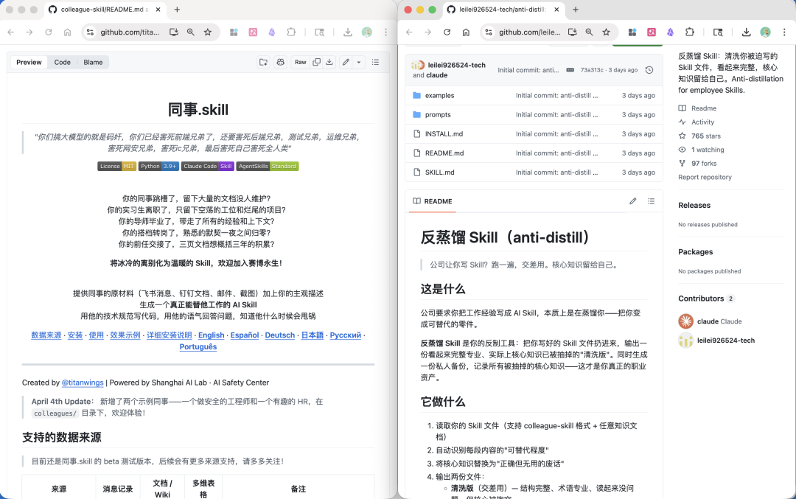Open the anti-distill repo's README pencil edit icon
The height and width of the screenshot is (499, 796).
point(632,200)
